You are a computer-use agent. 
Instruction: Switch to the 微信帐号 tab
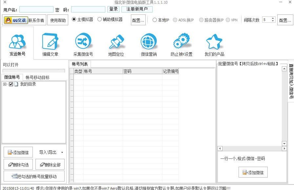point(12,77)
